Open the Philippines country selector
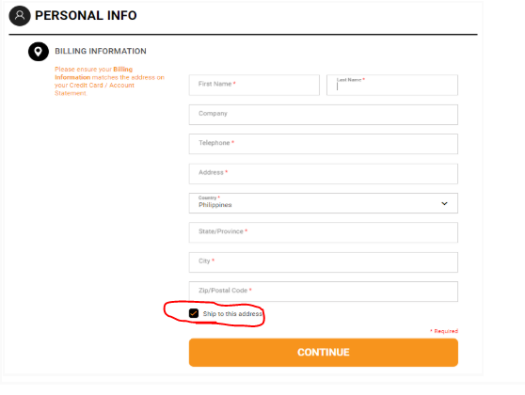Image resolution: width=525 pixels, height=395 pixels. 324,203
